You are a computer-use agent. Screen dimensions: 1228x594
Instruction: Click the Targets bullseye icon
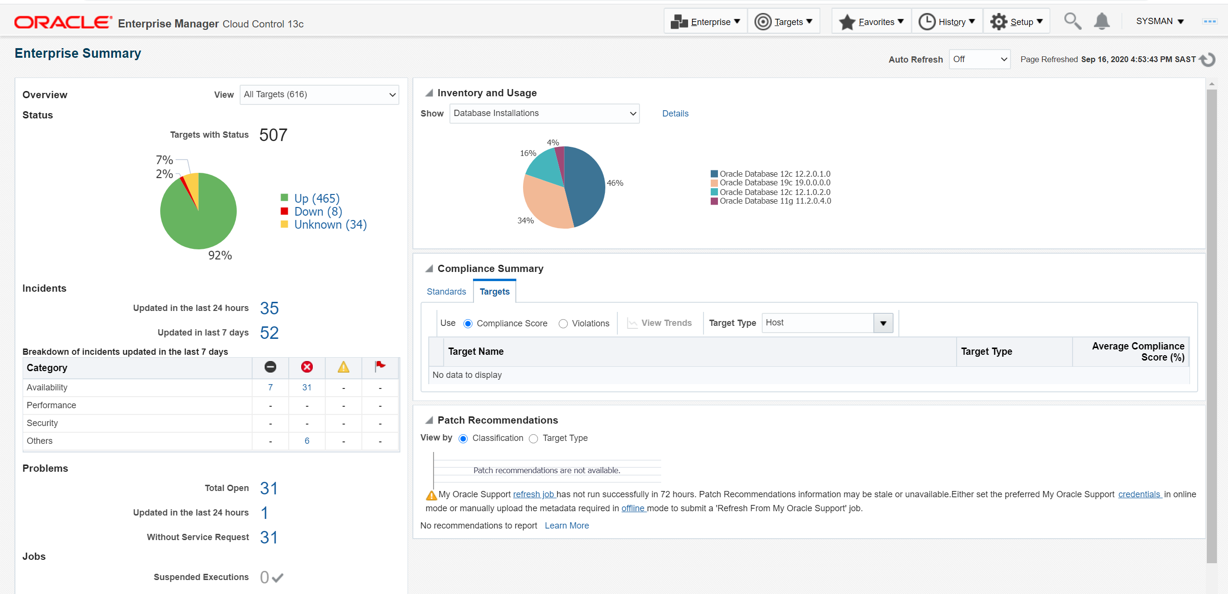(x=763, y=22)
